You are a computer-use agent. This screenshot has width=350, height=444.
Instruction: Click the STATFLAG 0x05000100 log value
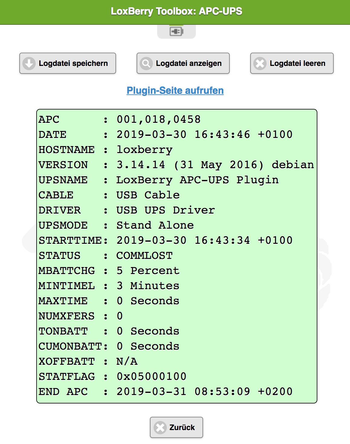(151, 377)
